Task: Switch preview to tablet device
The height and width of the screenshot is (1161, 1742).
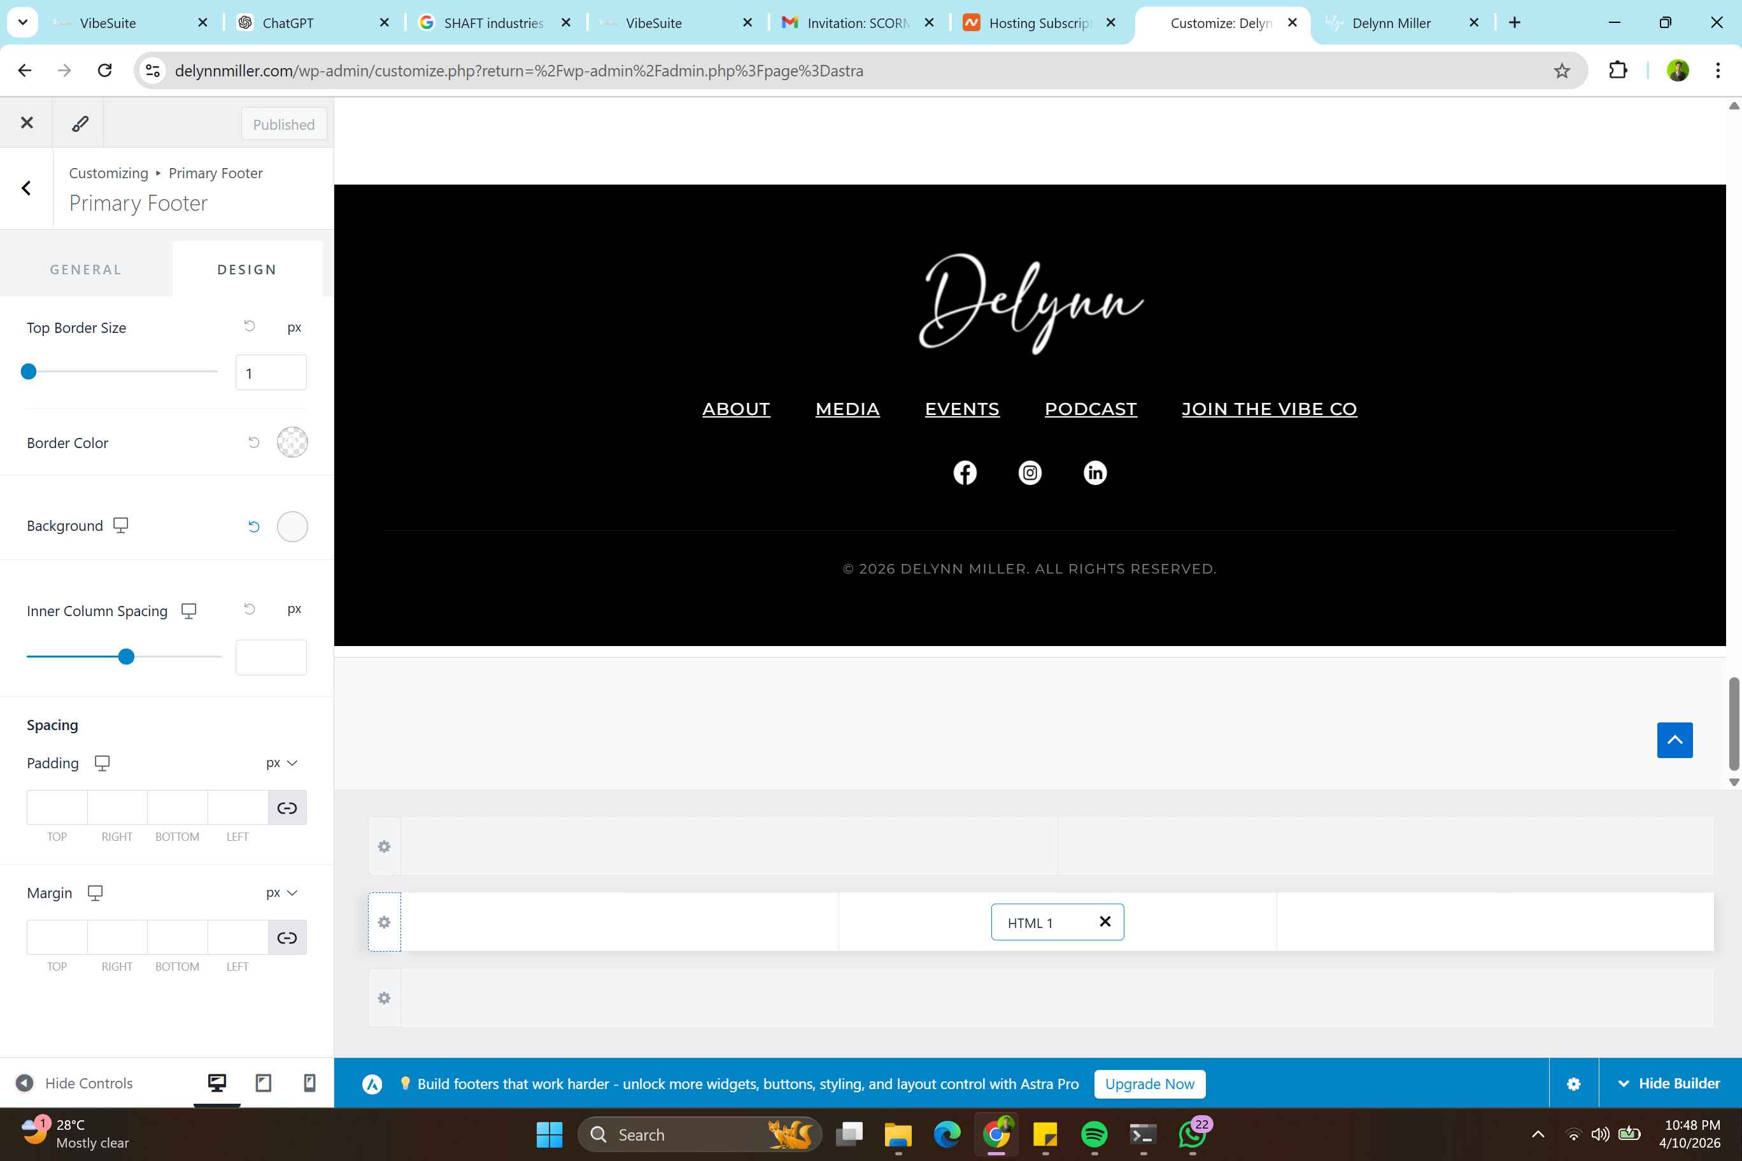Action: click(263, 1083)
